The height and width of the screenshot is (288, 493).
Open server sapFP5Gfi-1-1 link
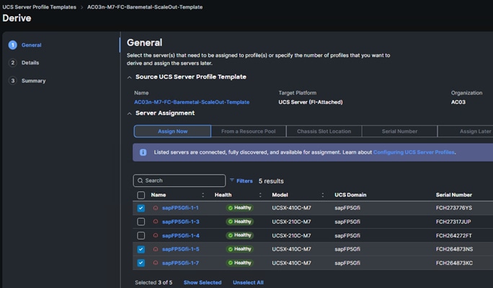(x=180, y=208)
